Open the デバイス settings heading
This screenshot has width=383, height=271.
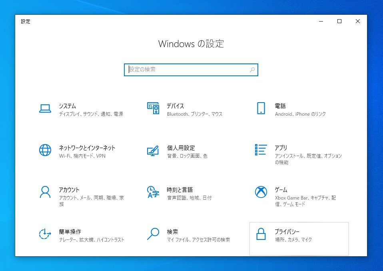pyautogui.click(x=176, y=106)
